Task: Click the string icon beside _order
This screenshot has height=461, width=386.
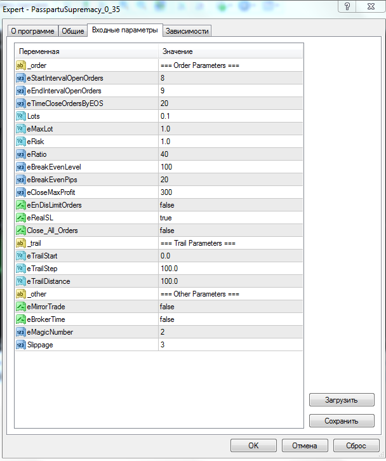Action: click(x=20, y=65)
